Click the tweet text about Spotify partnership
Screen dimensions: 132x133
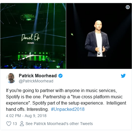tap(66, 100)
